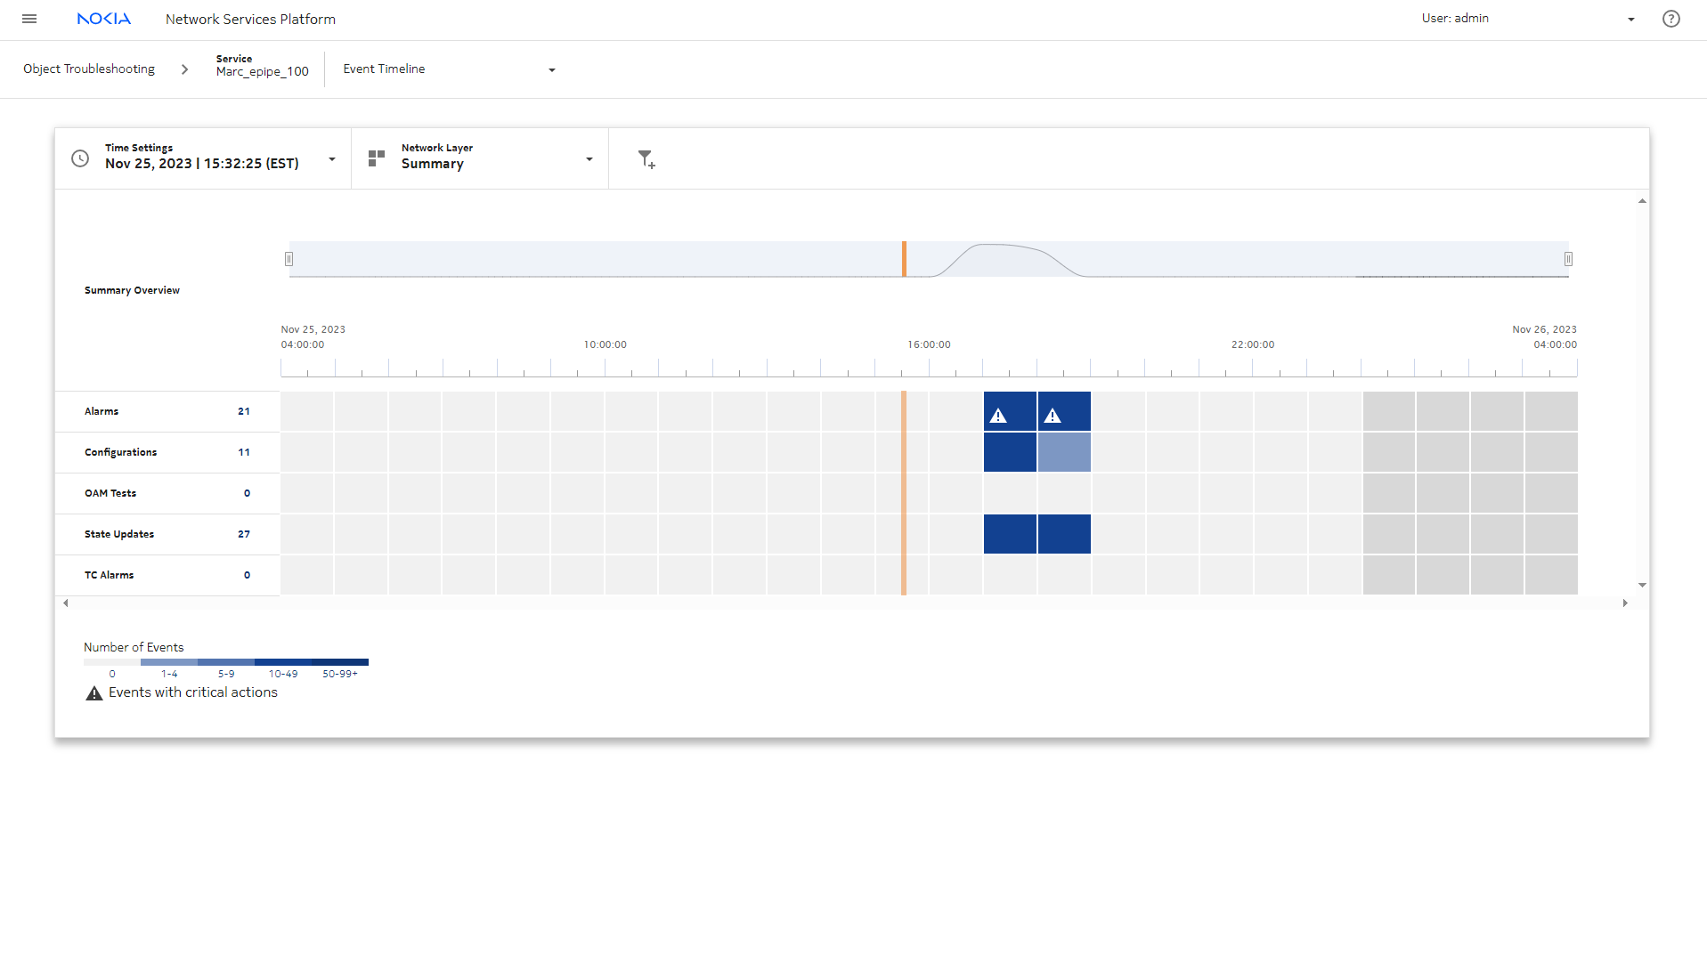
Task: Click second critical alarm warning cell
Action: click(x=1063, y=412)
